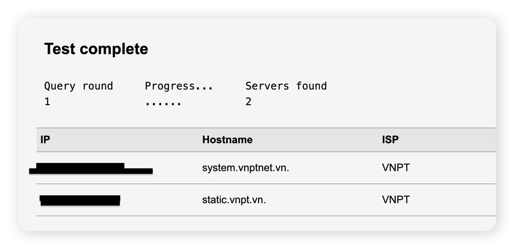Viewport: 514px width, 249px height.
Task: Select the redacted IP in second row
Action: point(80,200)
